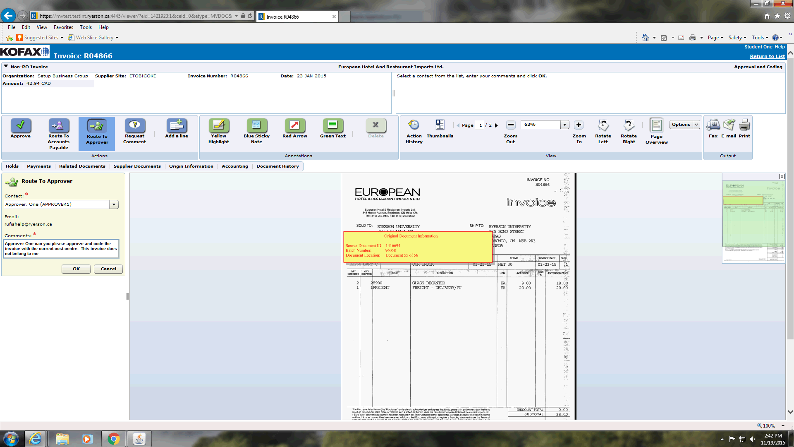
Task: Open the Contact dropdown arrow
Action: click(114, 204)
